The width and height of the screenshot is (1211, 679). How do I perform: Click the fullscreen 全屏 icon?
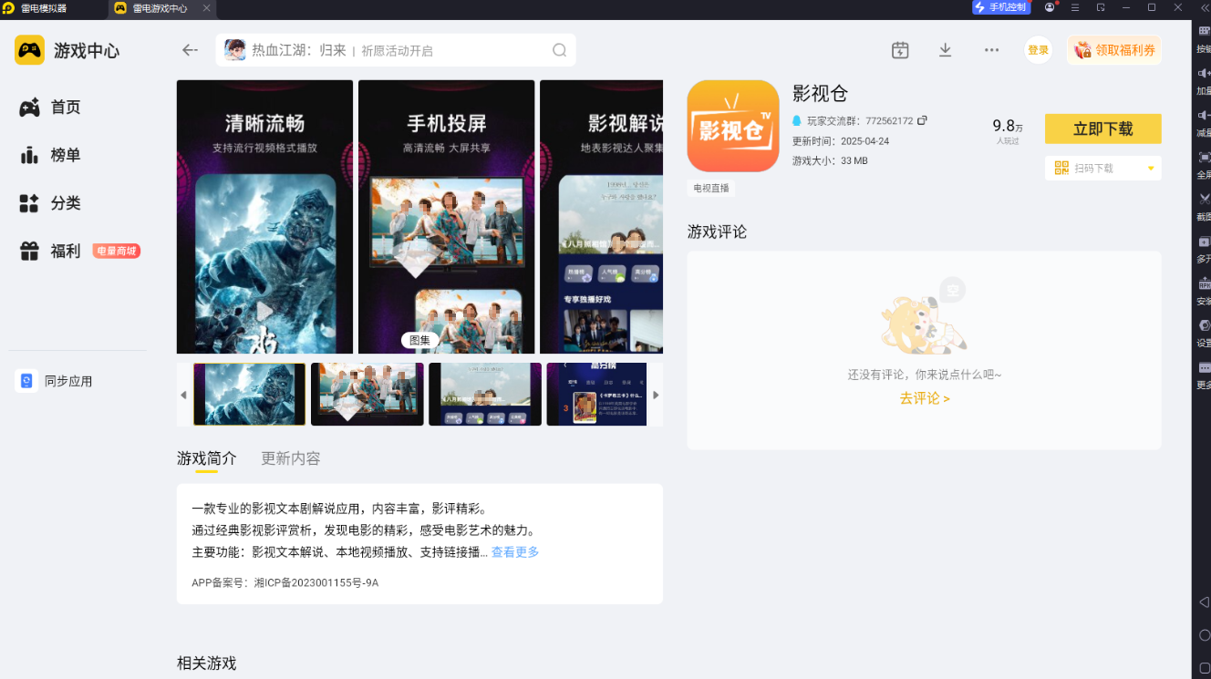pos(1204,158)
